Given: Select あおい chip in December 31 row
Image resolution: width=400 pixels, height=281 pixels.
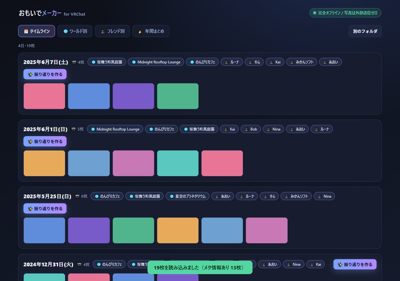Looking at the screenshot, I should click(x=270, y=264).
